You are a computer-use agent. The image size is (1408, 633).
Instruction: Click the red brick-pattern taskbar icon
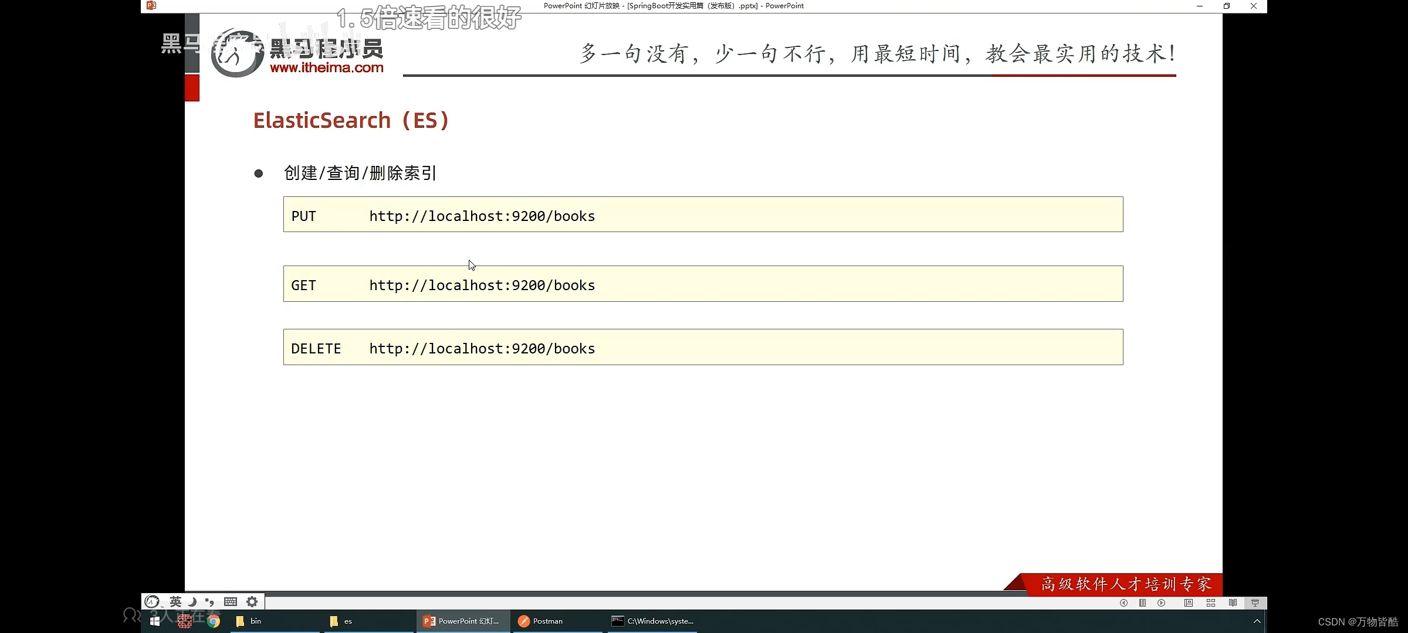tap(185, 621)
